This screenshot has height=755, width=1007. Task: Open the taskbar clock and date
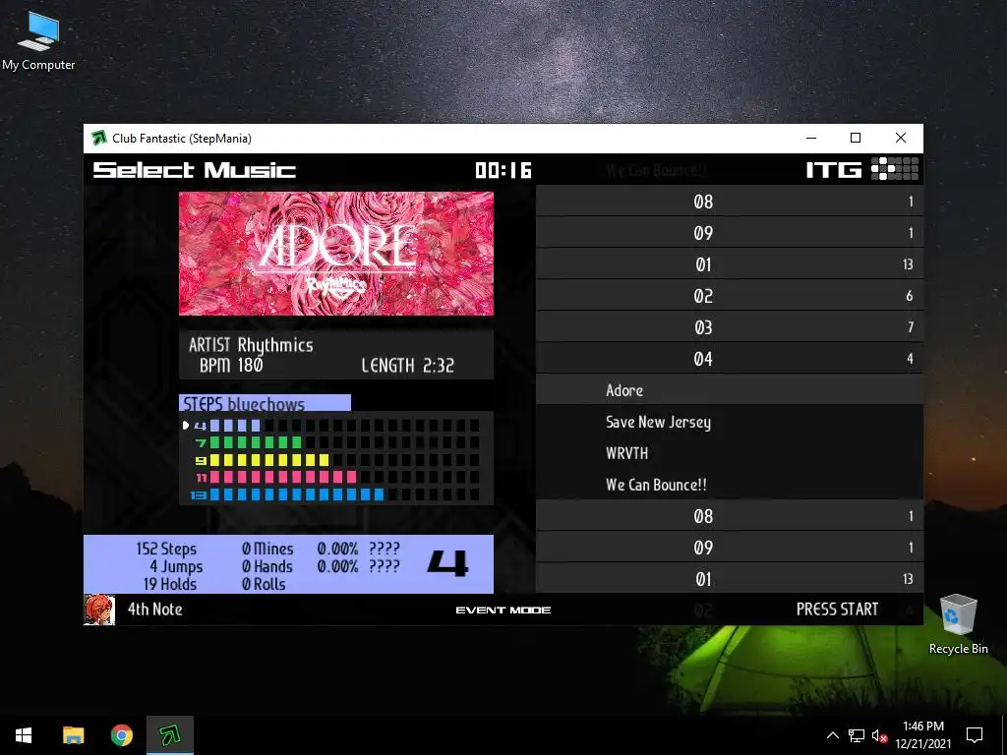point(922,735)
